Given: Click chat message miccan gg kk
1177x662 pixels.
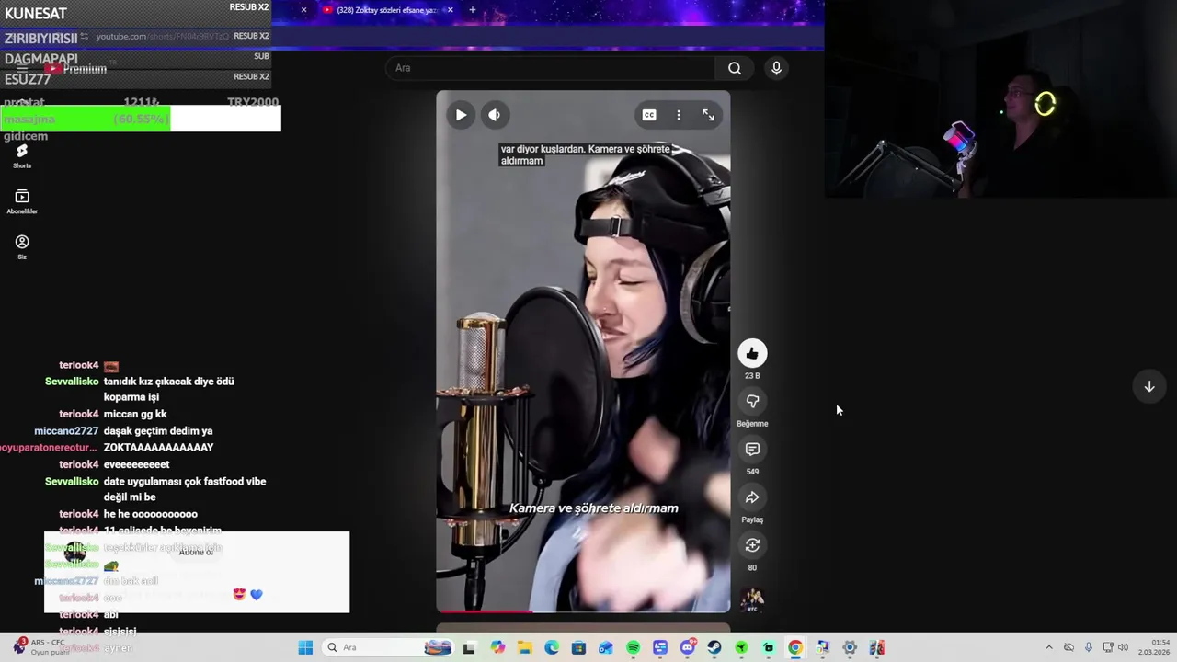Looking at the screenshot, I should [135, 414].
